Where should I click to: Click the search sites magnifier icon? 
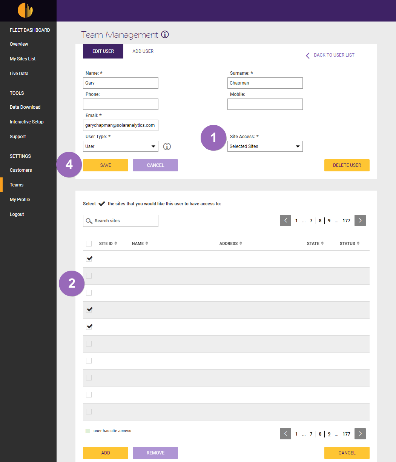coord(89,221)
